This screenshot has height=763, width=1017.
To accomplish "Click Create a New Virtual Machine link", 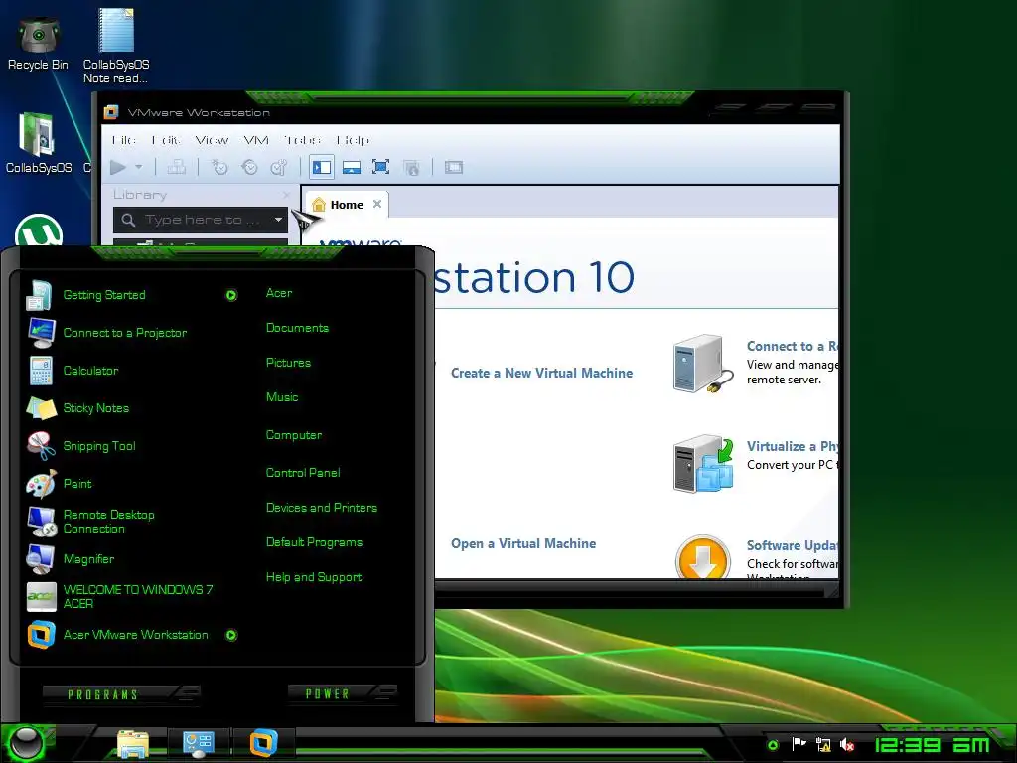I will 541,374.
